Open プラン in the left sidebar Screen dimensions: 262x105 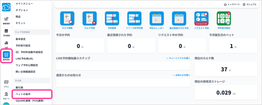[6, 84]
